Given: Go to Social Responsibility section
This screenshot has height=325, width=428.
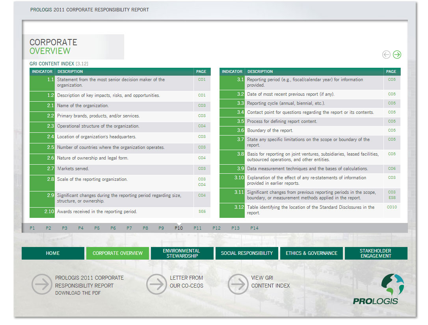Looking at the screenshot, I should pyautogui.click(x=247, y=253).
